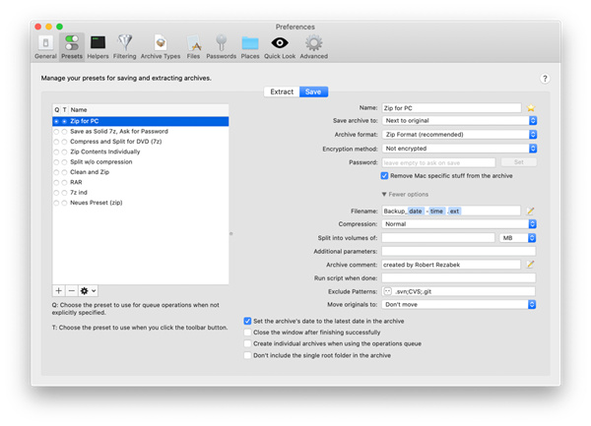Select the RAR preset in list
This screenshot has height=426, width=591.
77,182
